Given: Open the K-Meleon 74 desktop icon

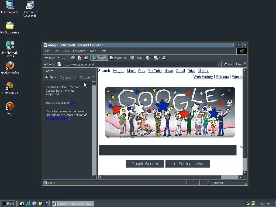Looking at the screenshot, I should click(x=10, y=88).
